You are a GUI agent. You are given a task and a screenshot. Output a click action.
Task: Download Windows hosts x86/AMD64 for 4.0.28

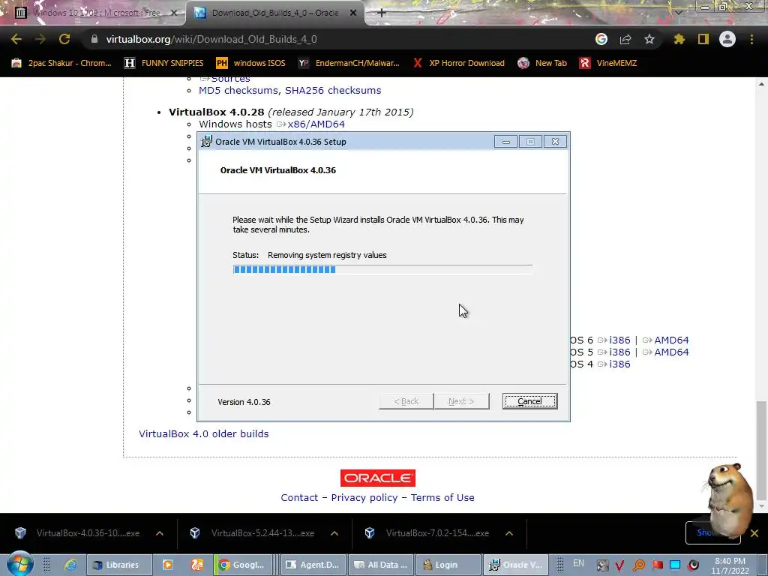tap(316, 124)
